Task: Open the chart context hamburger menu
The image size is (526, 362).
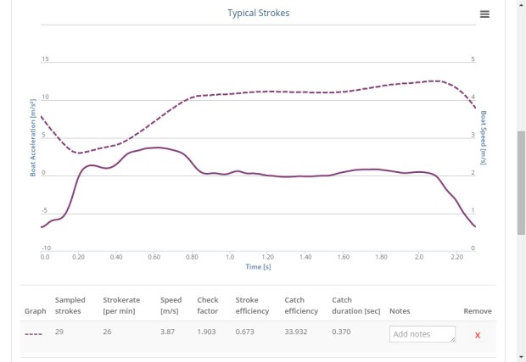Action: tap(484, 14)
